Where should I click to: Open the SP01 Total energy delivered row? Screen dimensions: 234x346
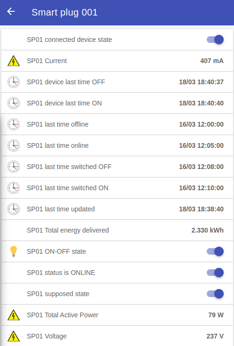[x=117, y=230]
